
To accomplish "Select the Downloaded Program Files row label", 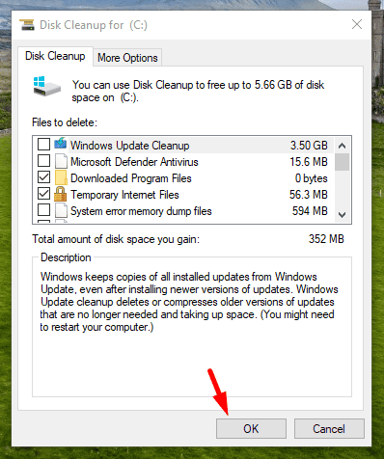I will click(131, 178).
